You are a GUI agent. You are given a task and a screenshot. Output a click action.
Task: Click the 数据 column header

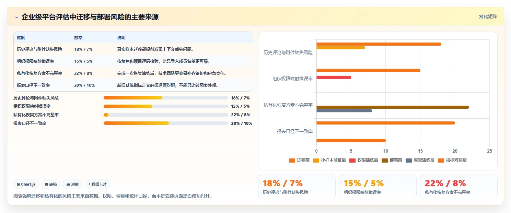click(78, 38)
